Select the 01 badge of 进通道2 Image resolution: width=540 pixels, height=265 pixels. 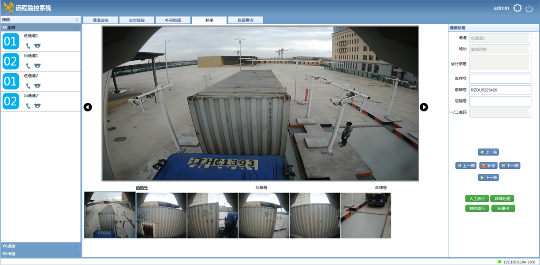[x=11, y=81]
